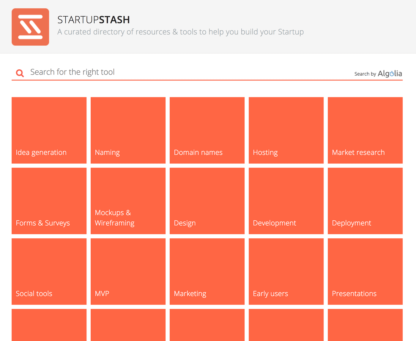416x341 pixels.
Task: Open the Social tools tile
Action: 49,271
